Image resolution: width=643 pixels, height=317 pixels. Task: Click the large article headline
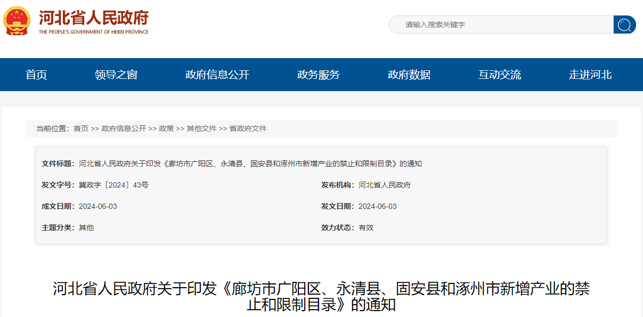pos(321,297)
